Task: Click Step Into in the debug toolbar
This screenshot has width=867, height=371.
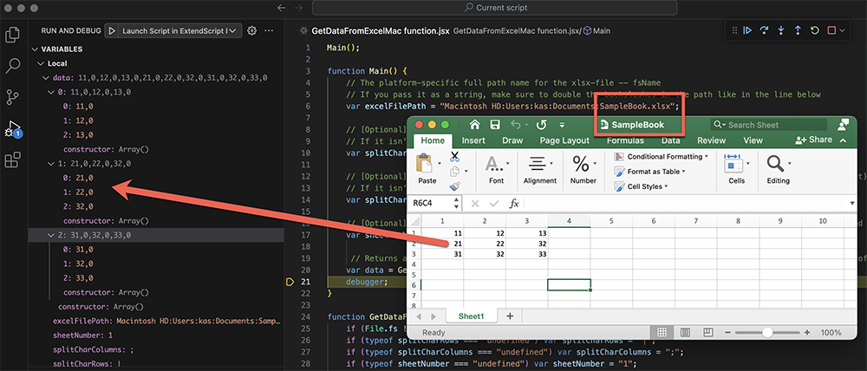Action: pos(781,31)
